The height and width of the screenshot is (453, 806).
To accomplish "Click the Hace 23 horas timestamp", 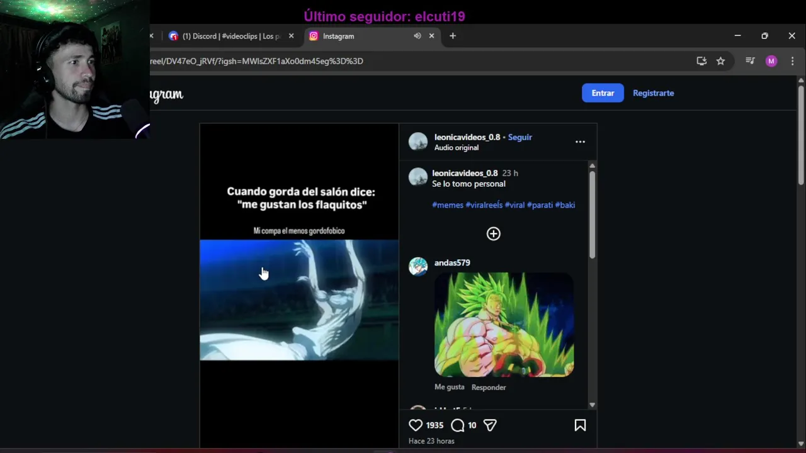I will tap(431, 441).
